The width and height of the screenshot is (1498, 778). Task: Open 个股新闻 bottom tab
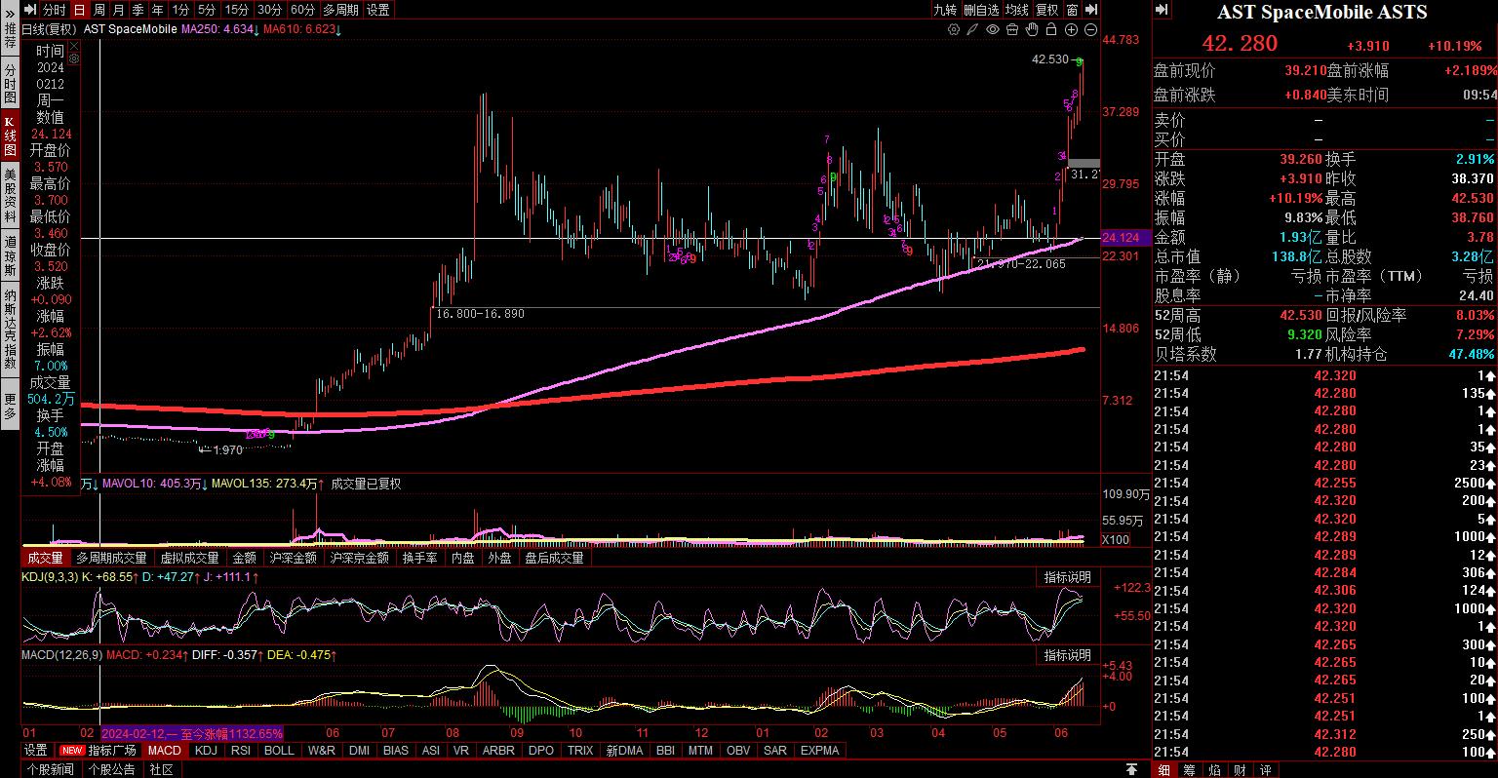coord(50,769)
